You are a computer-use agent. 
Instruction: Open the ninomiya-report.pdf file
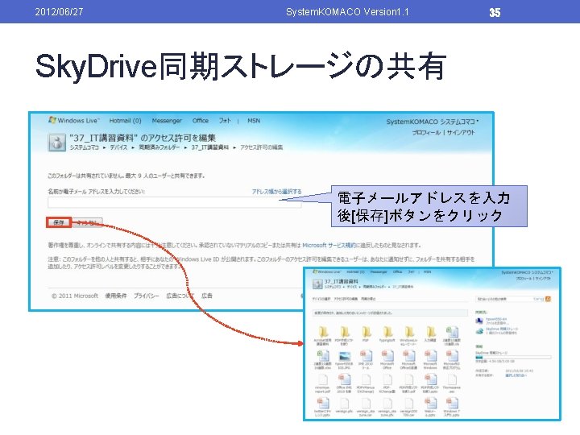tap(322, 383)
